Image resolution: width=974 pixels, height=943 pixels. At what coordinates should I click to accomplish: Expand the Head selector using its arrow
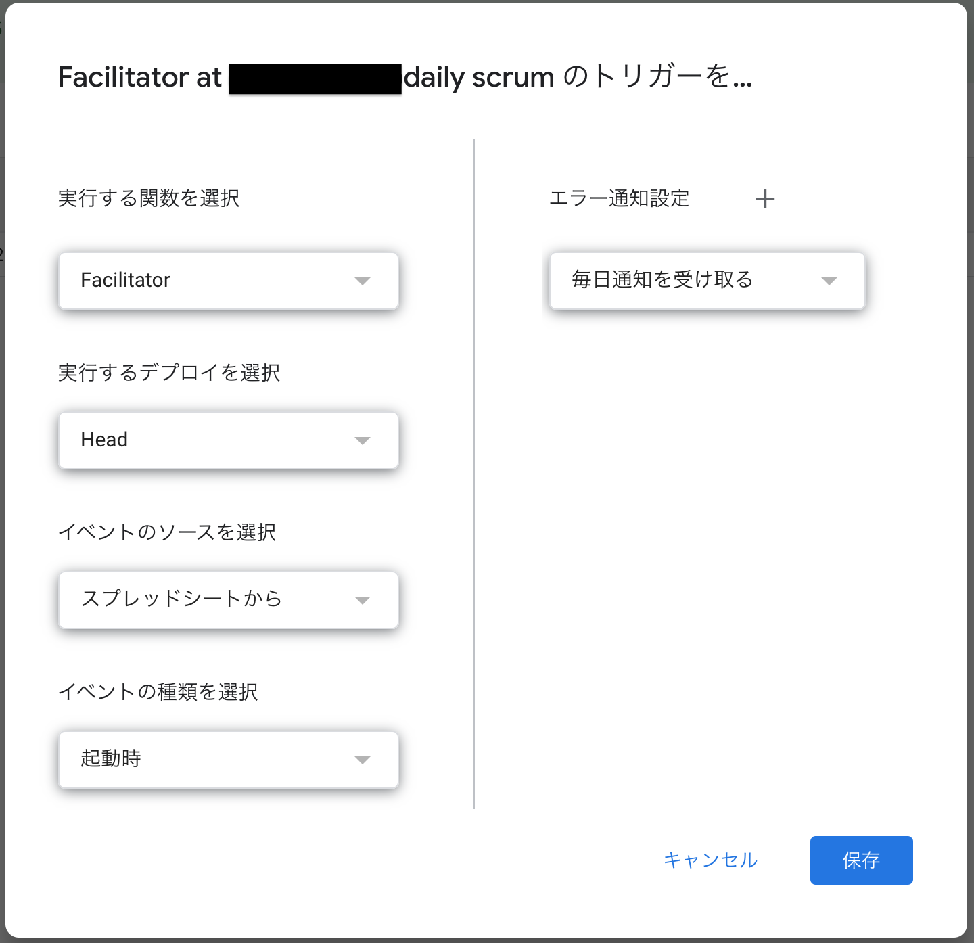coord(363,440)
